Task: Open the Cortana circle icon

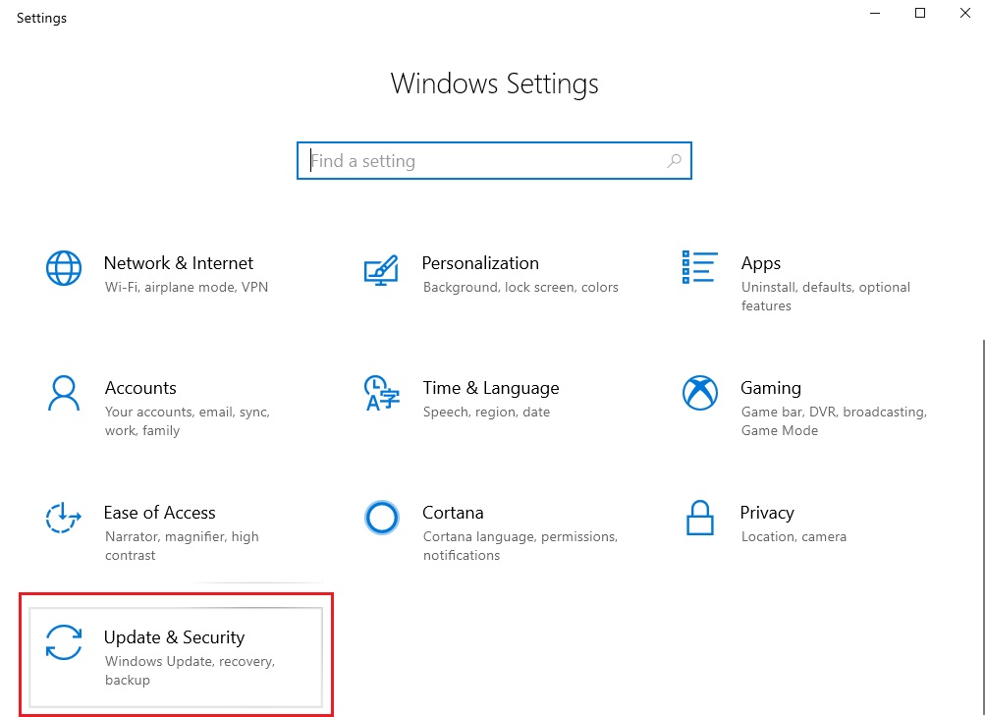Action: 381,517
